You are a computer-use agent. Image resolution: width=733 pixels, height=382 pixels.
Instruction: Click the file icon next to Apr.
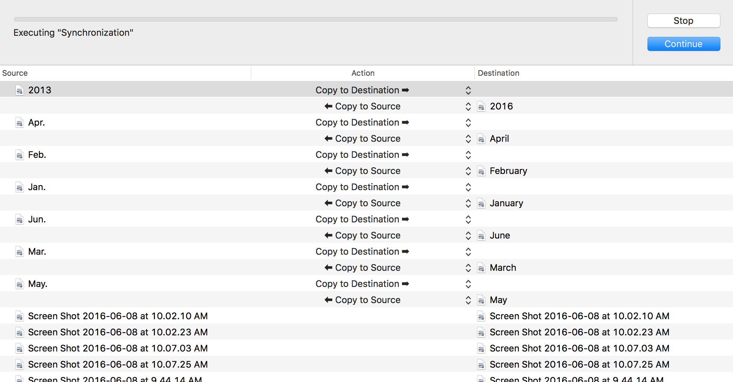click(x=20, y=122)
